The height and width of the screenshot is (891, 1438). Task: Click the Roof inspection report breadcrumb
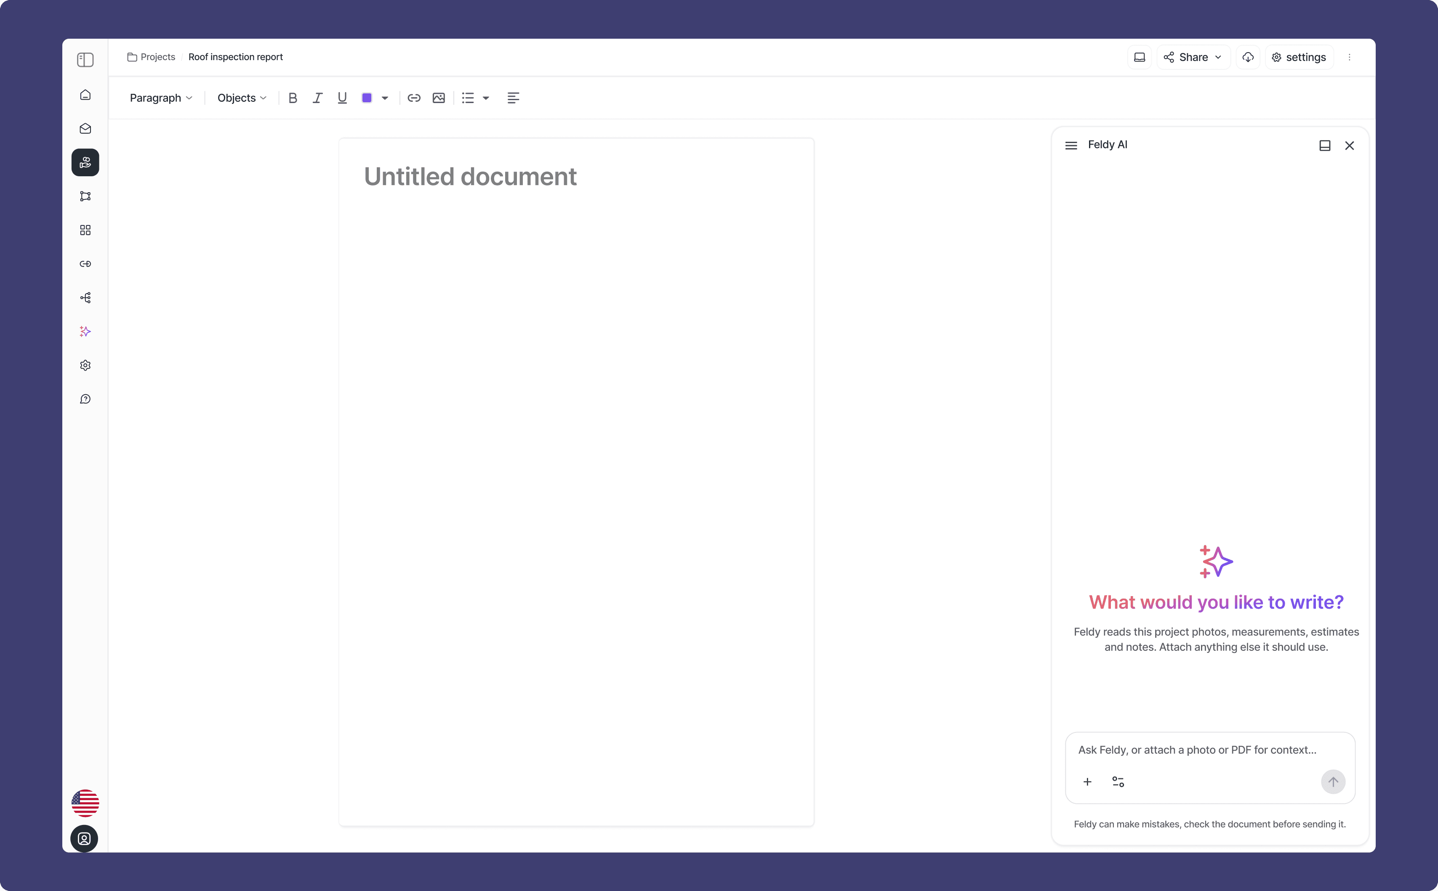pyautogui.click(x=235, y=57)
